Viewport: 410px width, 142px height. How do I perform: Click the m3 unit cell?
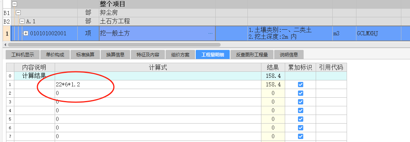344,33
